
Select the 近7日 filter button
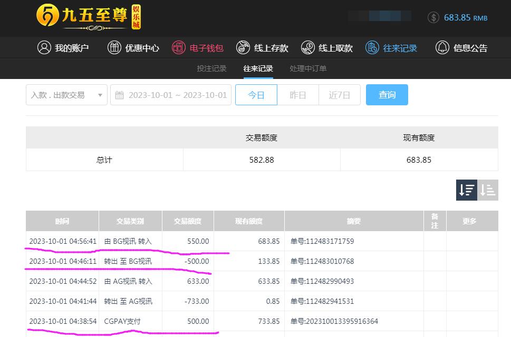coord(339,95)
